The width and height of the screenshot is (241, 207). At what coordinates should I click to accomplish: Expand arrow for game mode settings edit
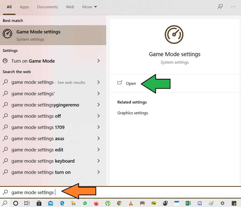tap(98, 150)
